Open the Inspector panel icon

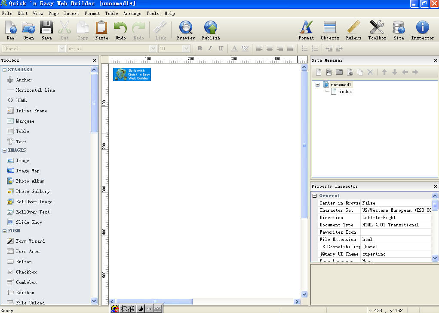click(x=422, y=30)
